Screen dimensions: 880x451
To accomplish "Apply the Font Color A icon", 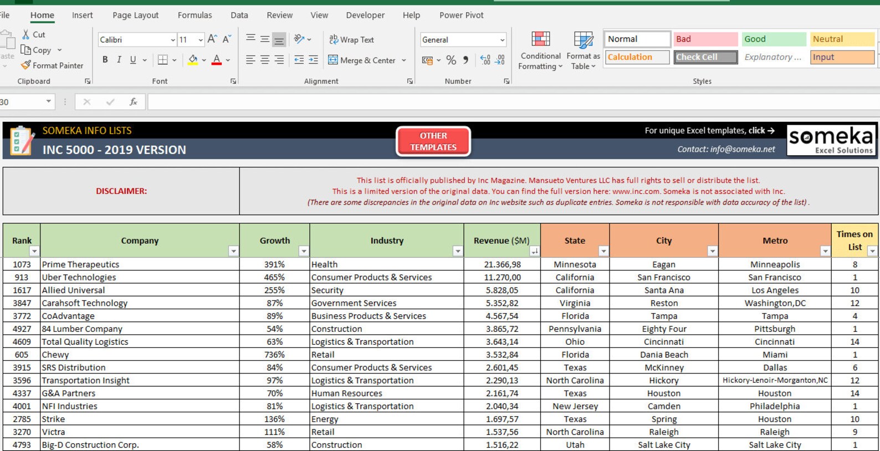I will click(217, 60).
